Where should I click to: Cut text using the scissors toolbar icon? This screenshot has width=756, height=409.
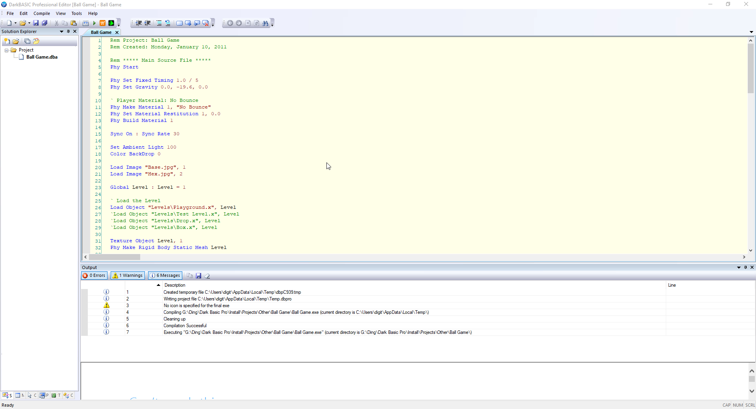[x=56, y=23]
